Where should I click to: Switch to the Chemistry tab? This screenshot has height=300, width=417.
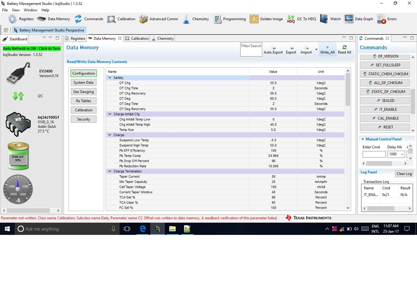click(x=163, y=38)
